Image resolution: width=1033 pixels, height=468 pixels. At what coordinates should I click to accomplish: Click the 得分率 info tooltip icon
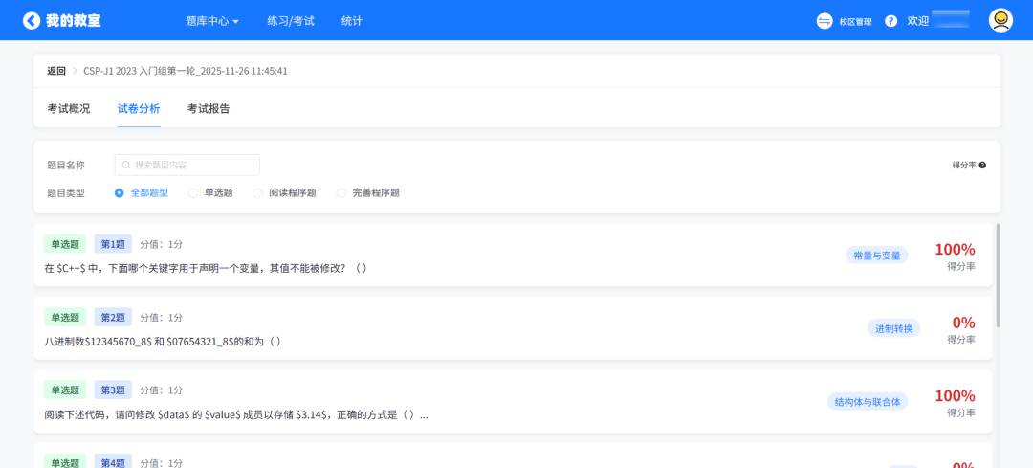click(x=982, y=166)
